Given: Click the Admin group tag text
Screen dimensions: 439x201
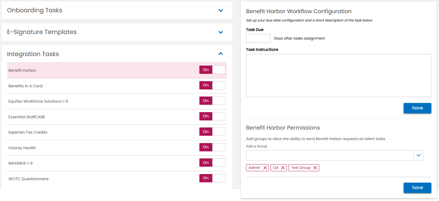Looking at the screenshot, I should pos(255,168).
